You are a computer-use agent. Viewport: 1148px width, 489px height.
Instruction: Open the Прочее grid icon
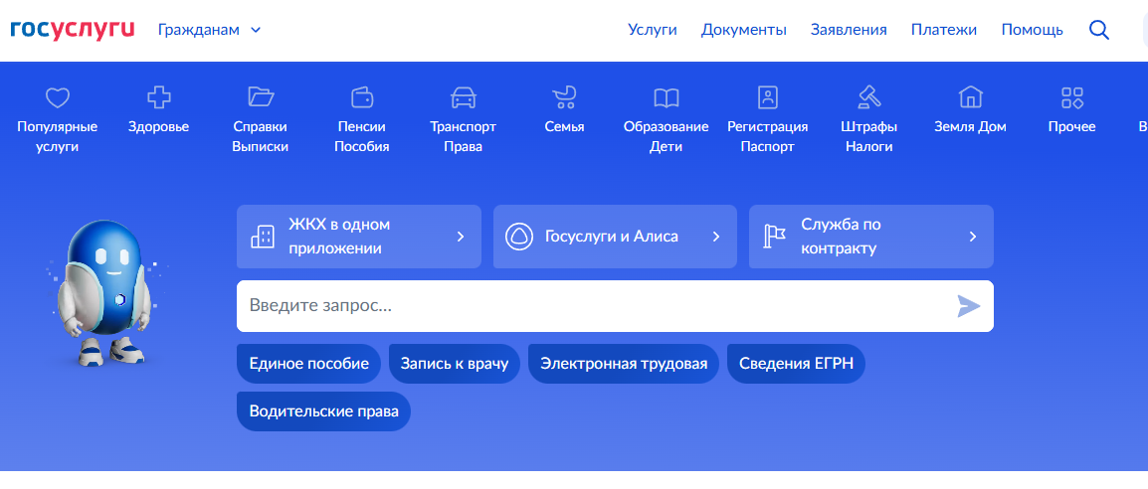[1071, 97]
